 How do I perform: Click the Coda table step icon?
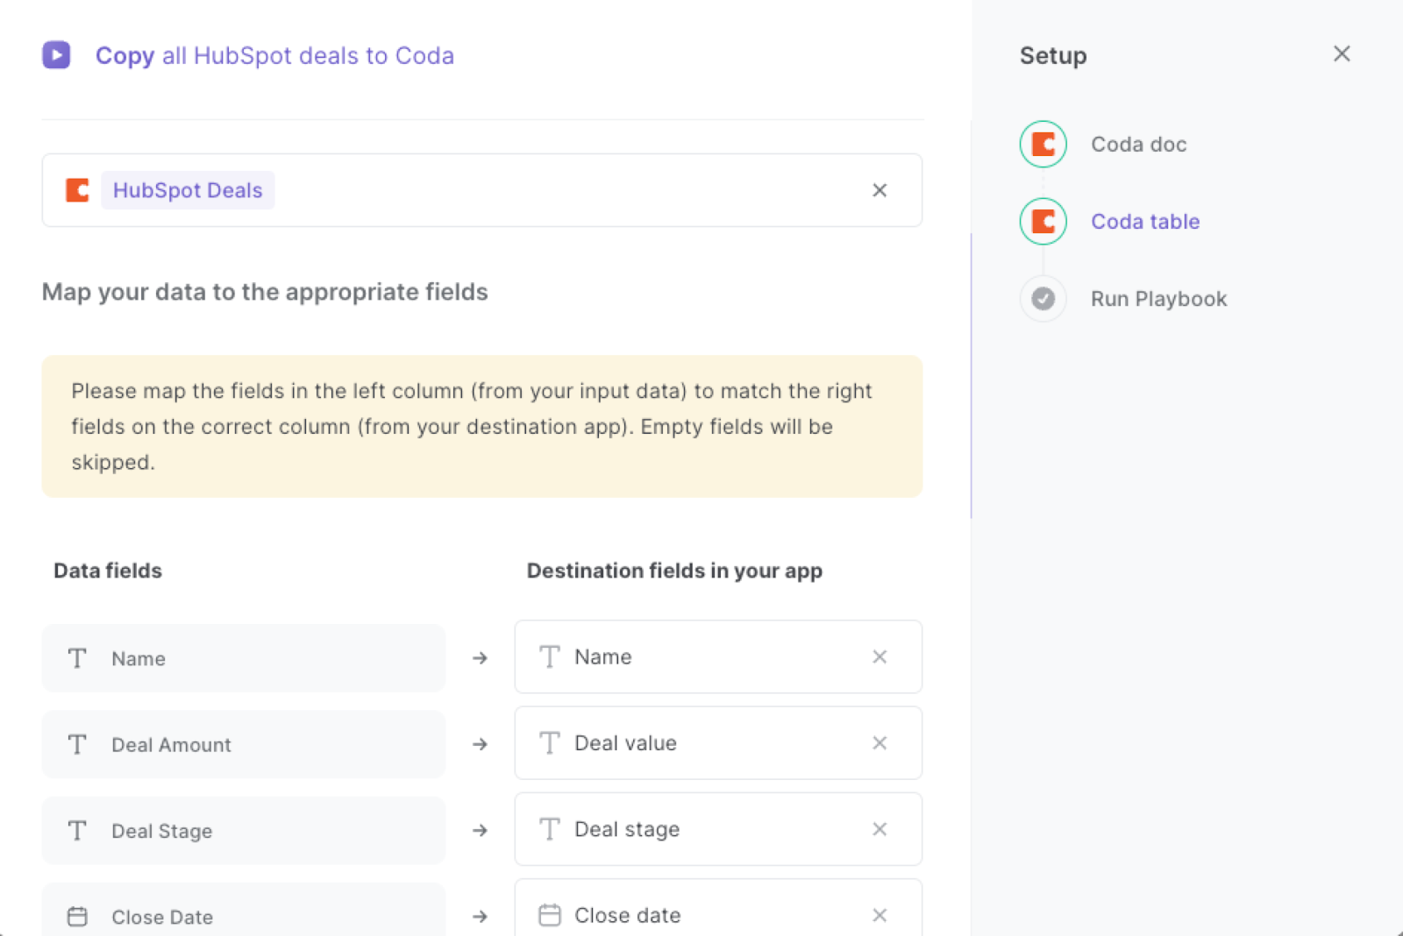(x=1043, y=221)
